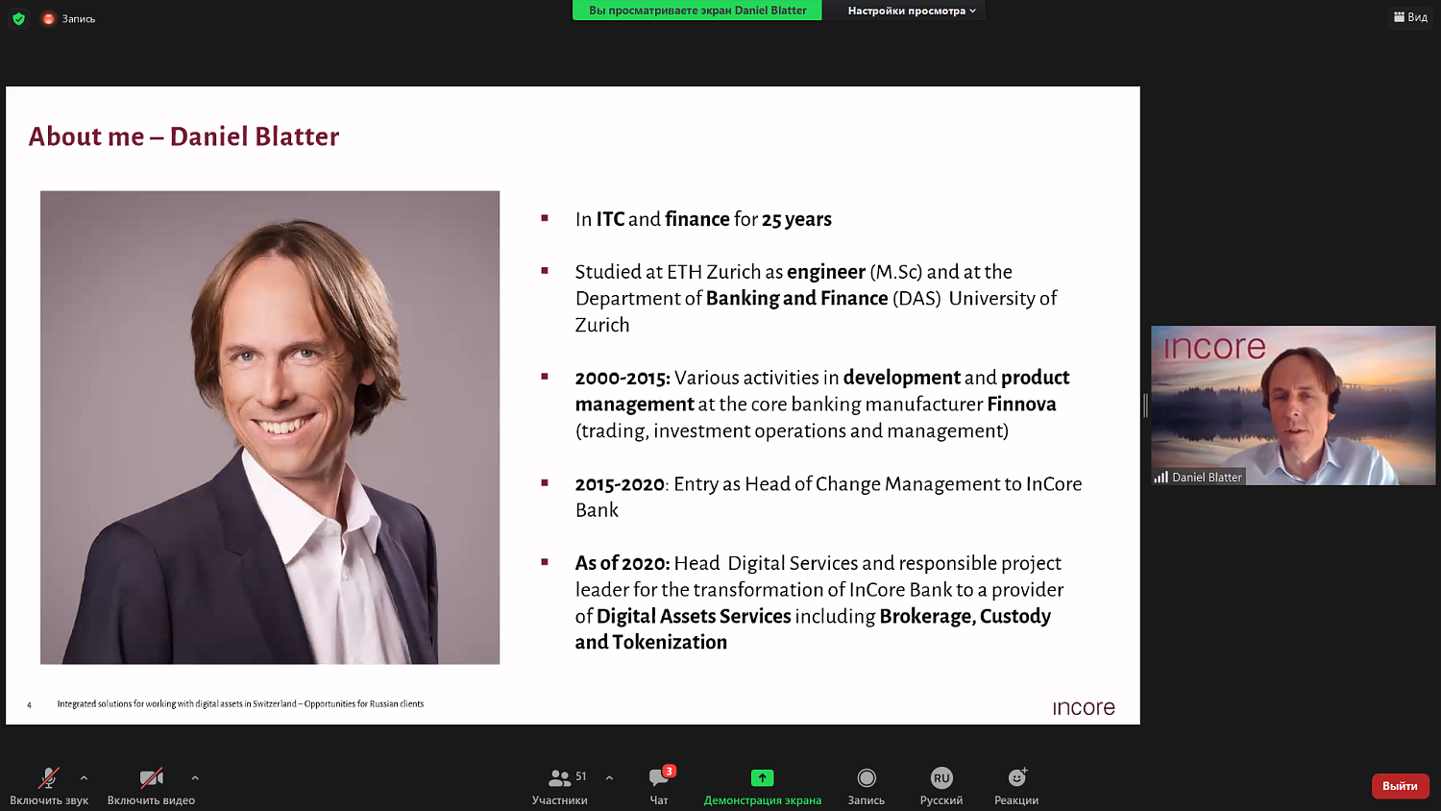Click 'Brokerage, Custody' text on slide
This screenshot has width=1441, height=811.
pyautogui.click(x=965, y=616)
